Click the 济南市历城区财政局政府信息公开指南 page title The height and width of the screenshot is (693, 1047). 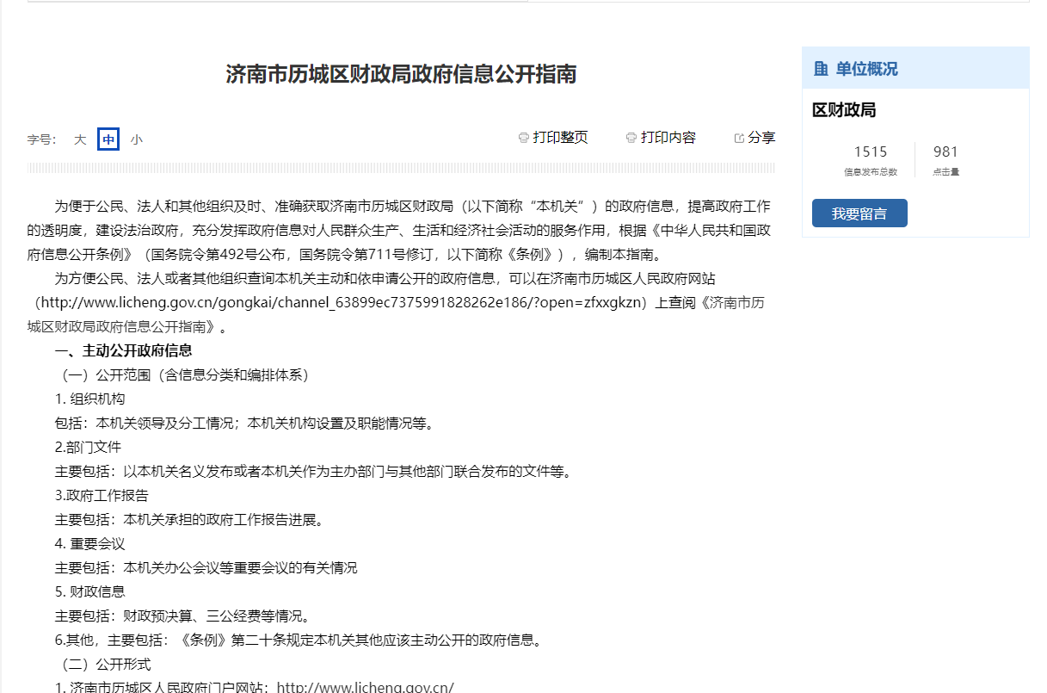point(401,74)
